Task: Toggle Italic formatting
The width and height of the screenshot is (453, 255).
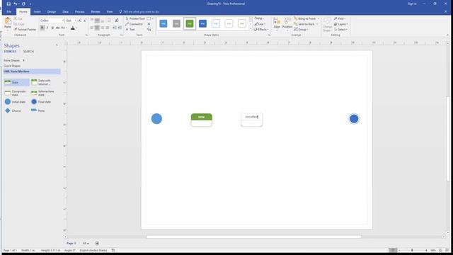Action: (47, 28)
